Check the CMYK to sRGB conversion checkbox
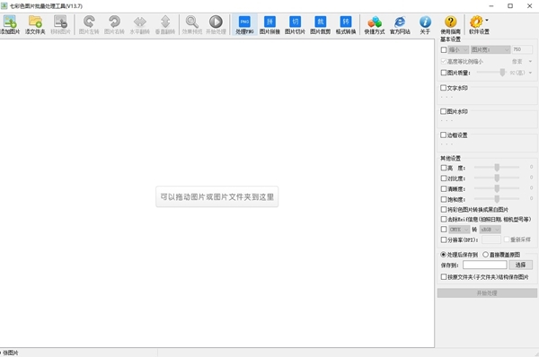Screen dimensions: 539x357 click(444, 230)
